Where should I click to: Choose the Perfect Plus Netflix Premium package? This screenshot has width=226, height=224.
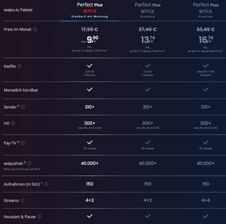pyautogui.click(x=205, y=10)
